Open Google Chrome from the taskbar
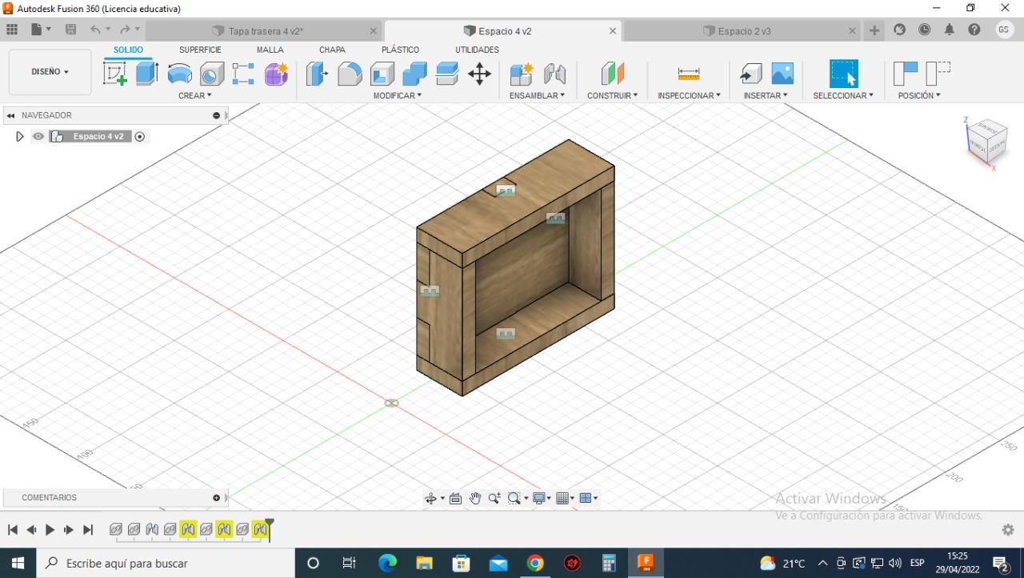 (535, 563)
